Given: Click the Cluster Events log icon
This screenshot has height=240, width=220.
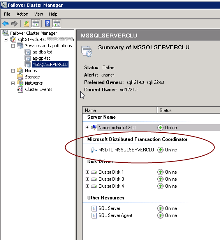Looking at the screenshot, I should point(20,89).
